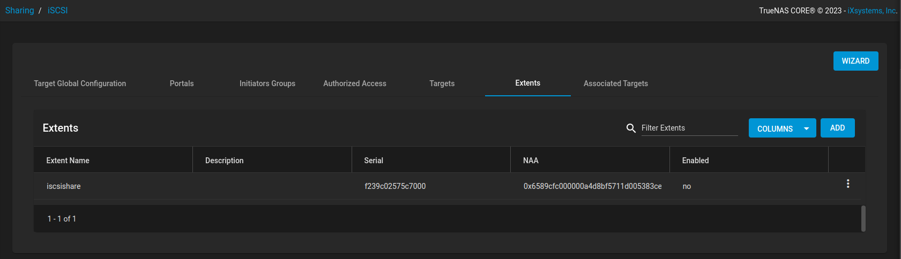901x259 pixels.
Task: Click the vertical scrollbar beside the table
Action: 863,218
